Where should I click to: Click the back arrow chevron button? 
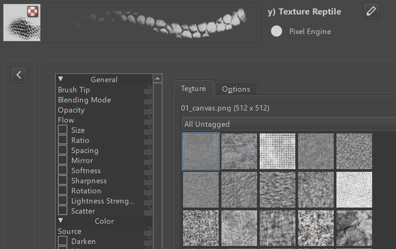[x=19, y=74]
